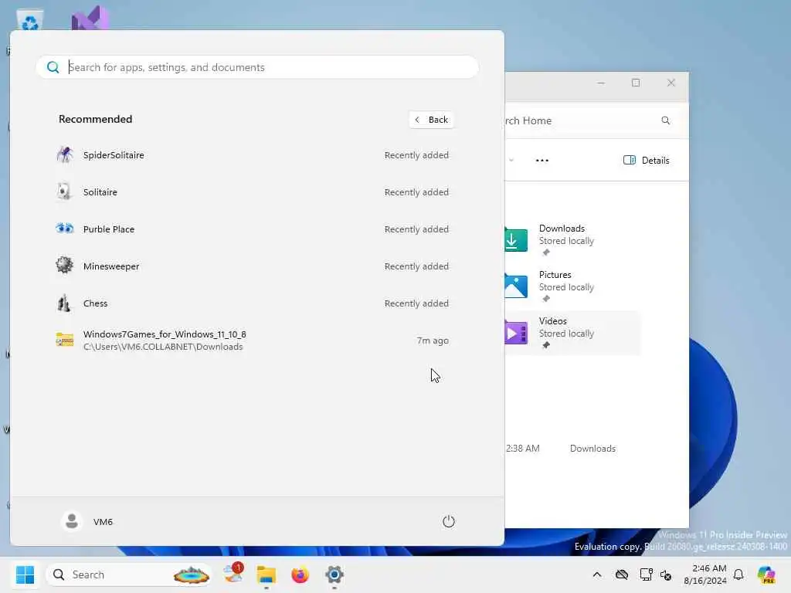Toggle Details pane in File Explorer

point(647,161)
